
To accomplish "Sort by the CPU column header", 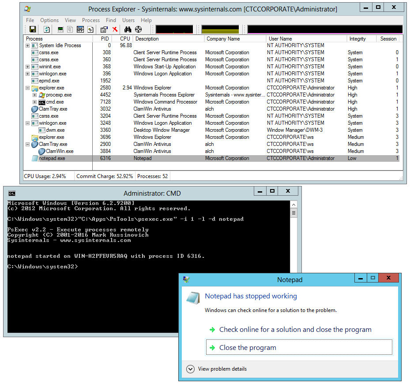I will (123, 39).
